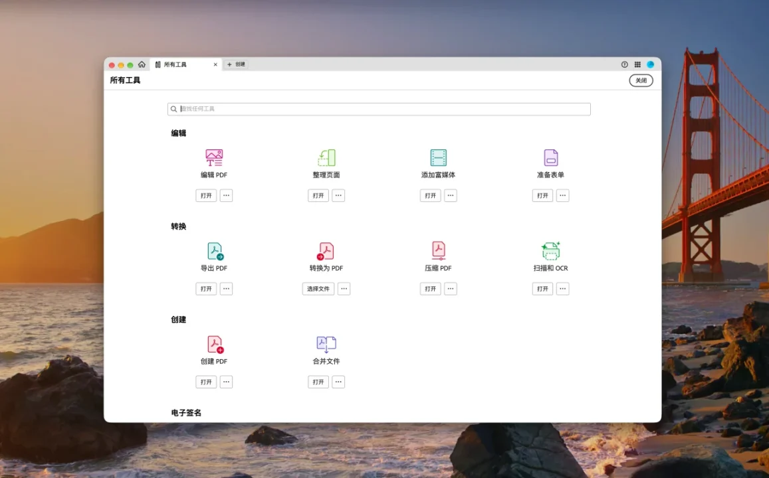Open the Scan and OCR (扫描和 OCR) icon
Image resolution: width=769 pixels, height=478 pixels.
[551, 251]
